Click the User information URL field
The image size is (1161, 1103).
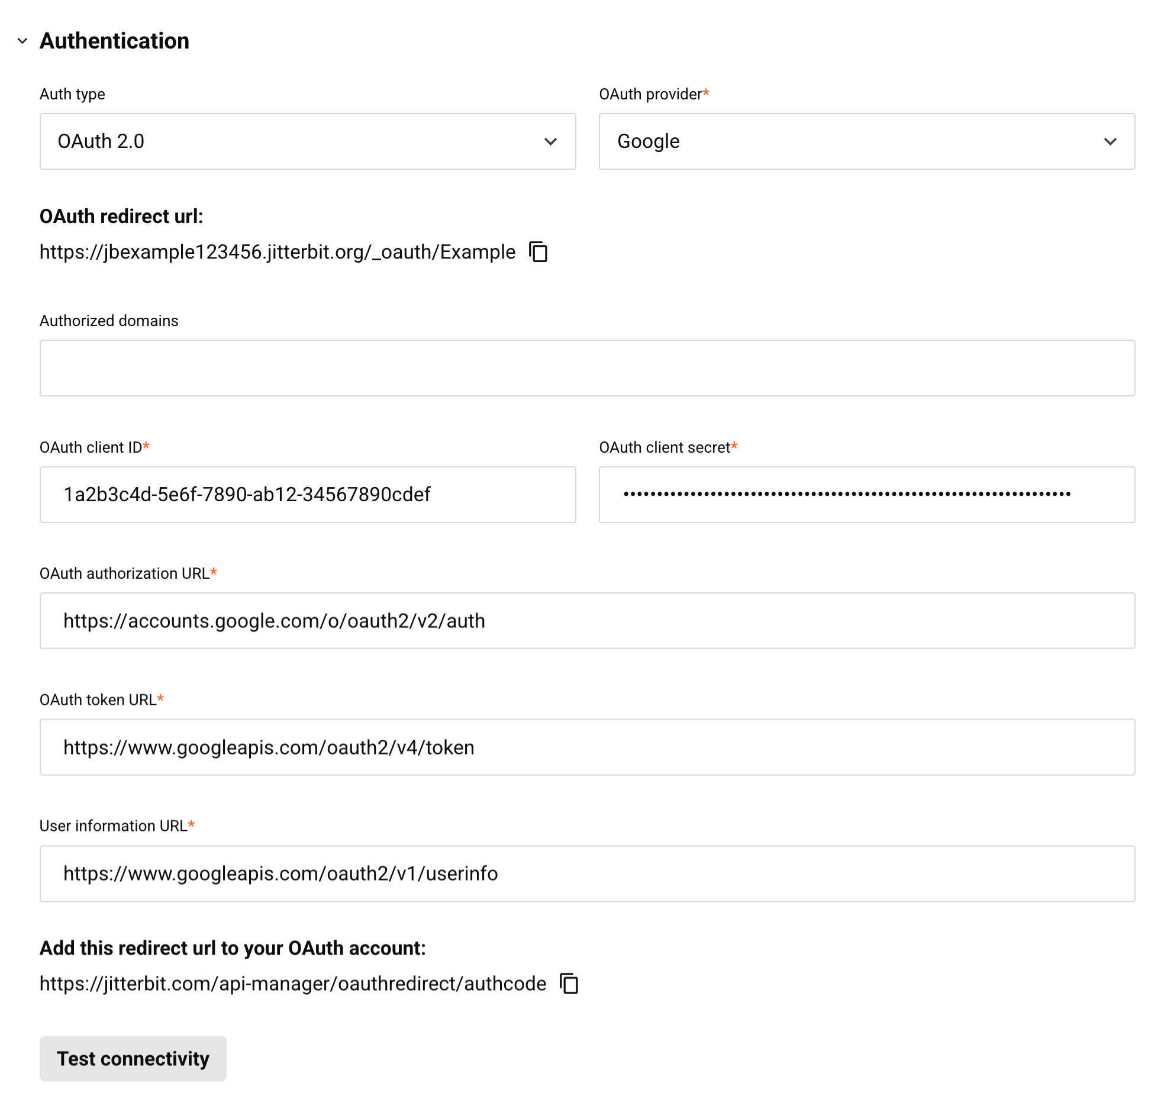pyautogui.click(x=587, y=873)
